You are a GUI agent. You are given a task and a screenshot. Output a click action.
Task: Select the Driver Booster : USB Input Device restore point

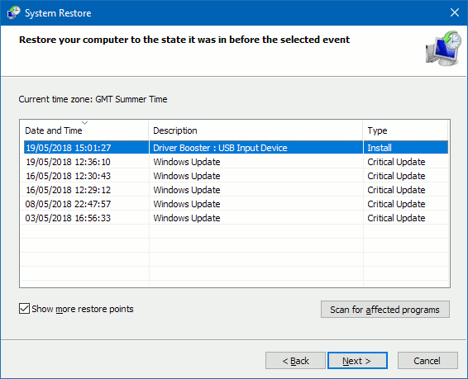[236, 148]
